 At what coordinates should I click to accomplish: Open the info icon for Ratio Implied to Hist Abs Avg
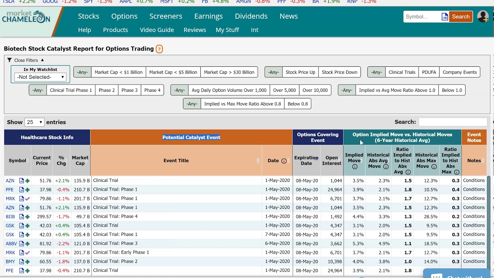pyautogui.click(x=408, y=172)
